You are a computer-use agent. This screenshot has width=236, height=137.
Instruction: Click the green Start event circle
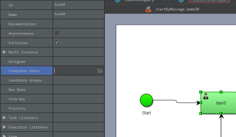(146, 100)
